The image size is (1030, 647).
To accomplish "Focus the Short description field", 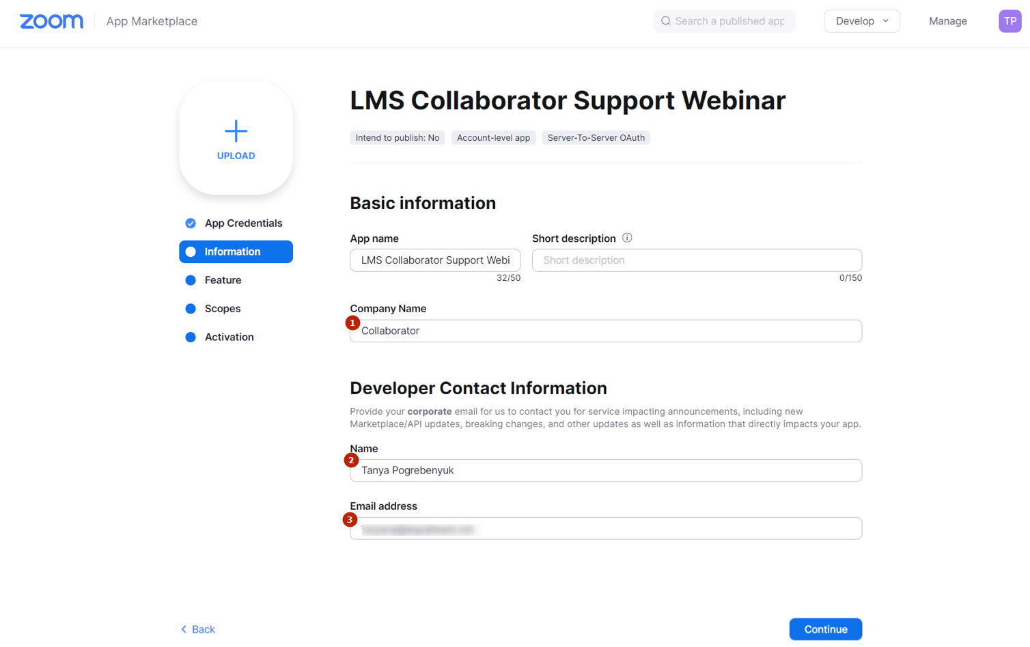I will pyautogui.click(x=697, y=260).
